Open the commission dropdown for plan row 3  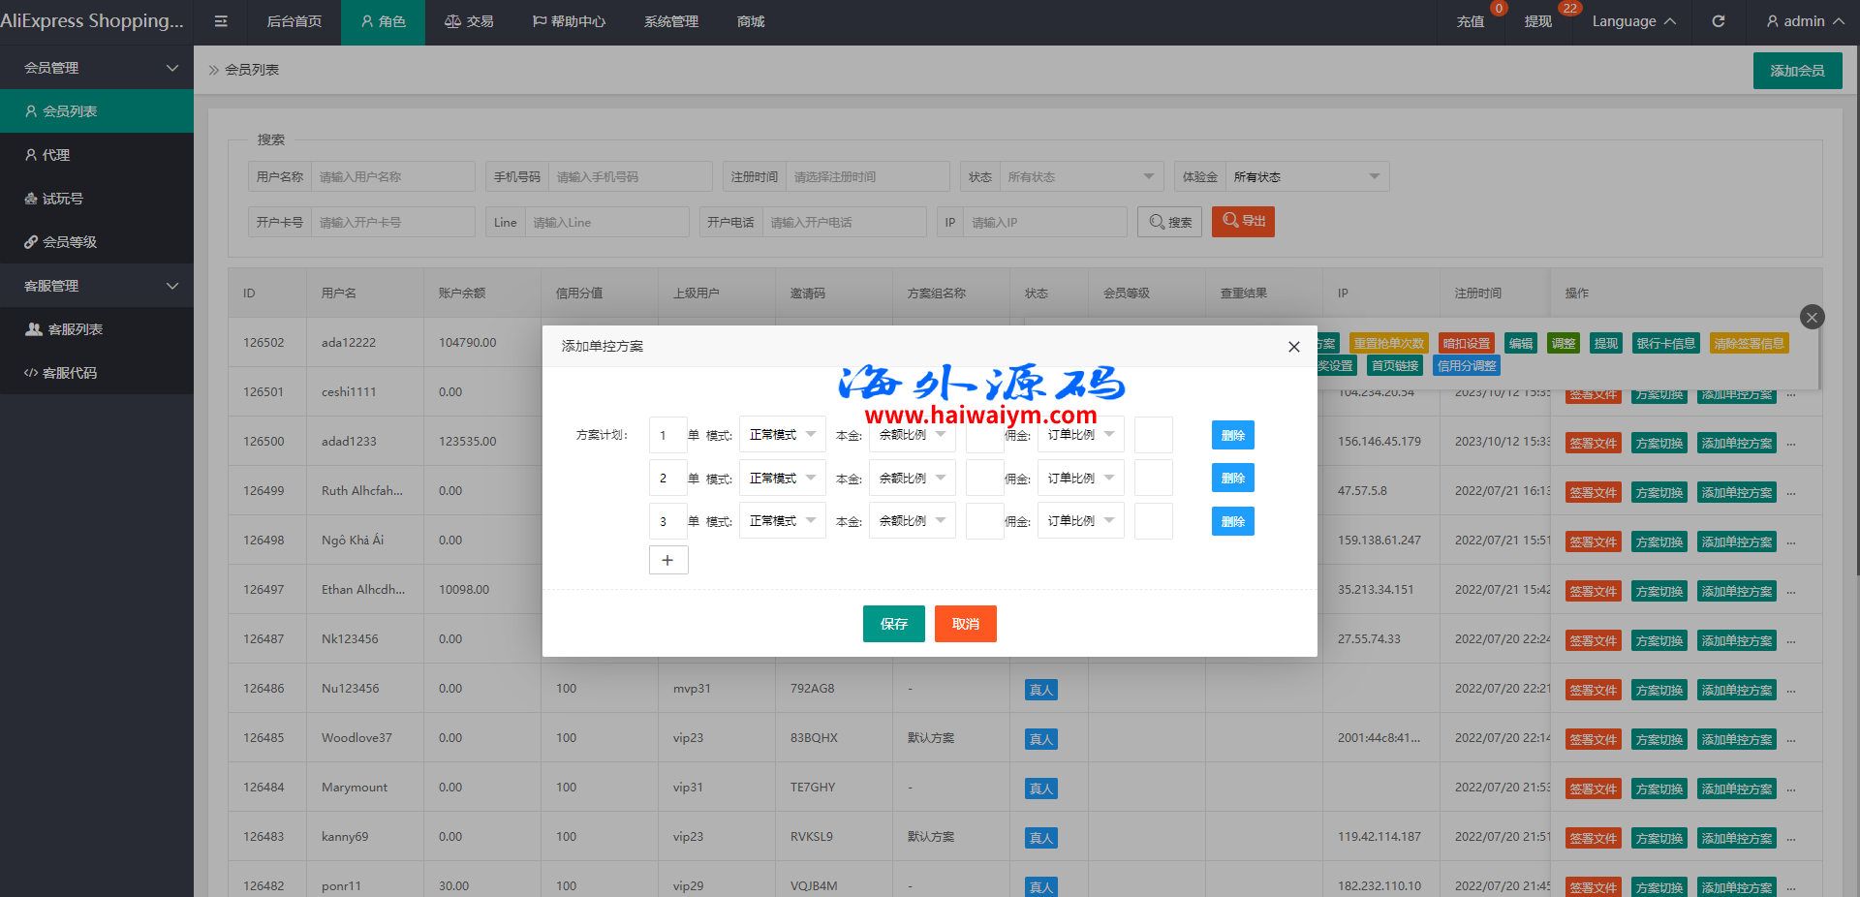pyautogui.click(x=1080, y=521)
